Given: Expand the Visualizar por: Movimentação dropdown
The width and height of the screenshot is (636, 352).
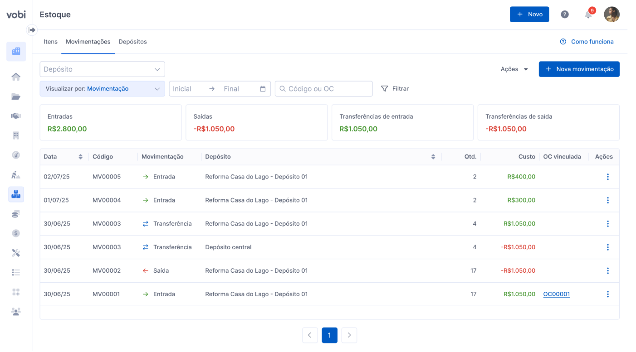Looking at the screenshot, I should click(x=102, y=89).
